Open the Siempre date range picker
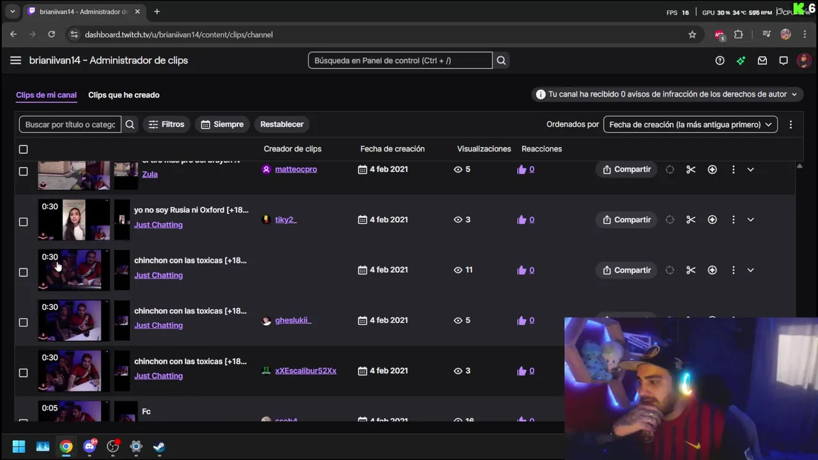818x460 pixels. click(x=222, y=125)
